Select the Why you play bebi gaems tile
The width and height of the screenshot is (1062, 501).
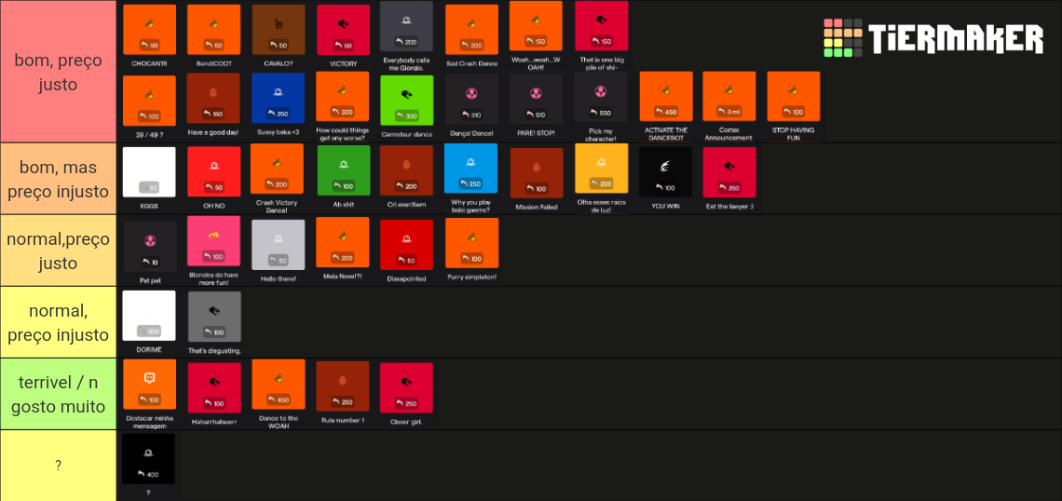(470, 180)
